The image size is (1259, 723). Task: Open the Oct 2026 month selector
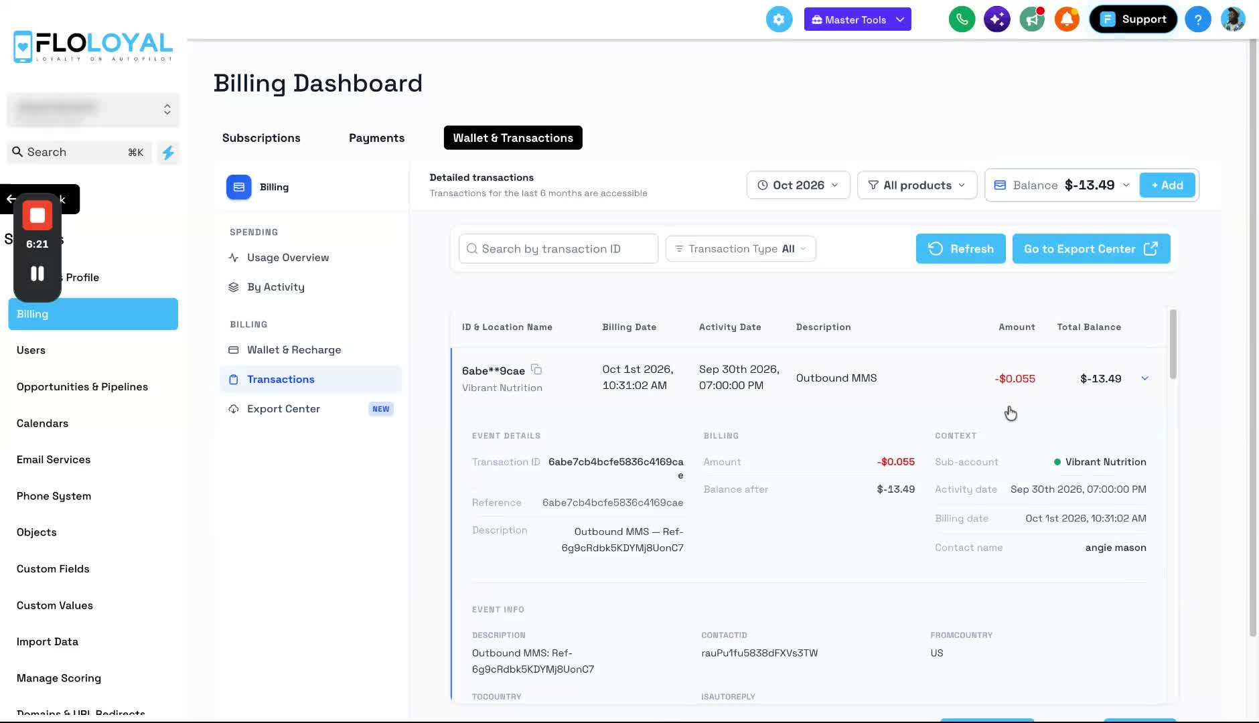[798, 185]
